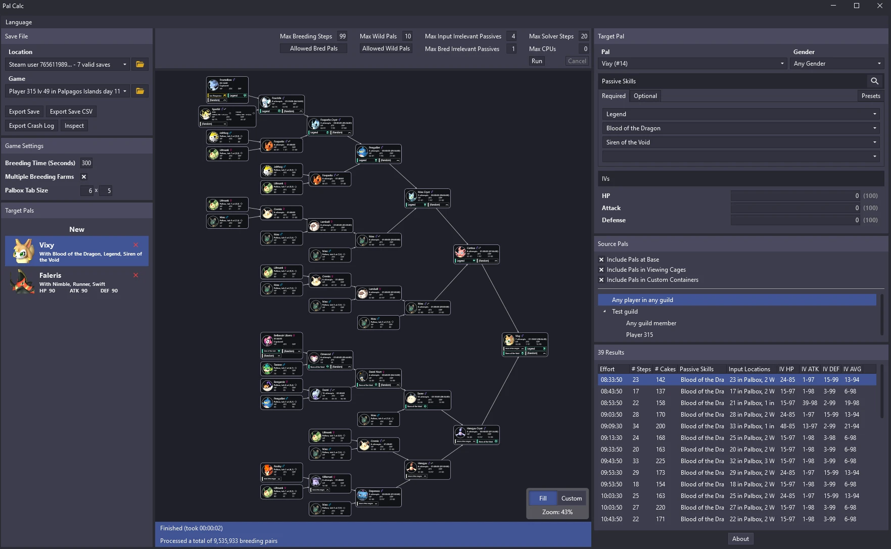
Task: Click the Inspect button
Action: pos(74,126)
